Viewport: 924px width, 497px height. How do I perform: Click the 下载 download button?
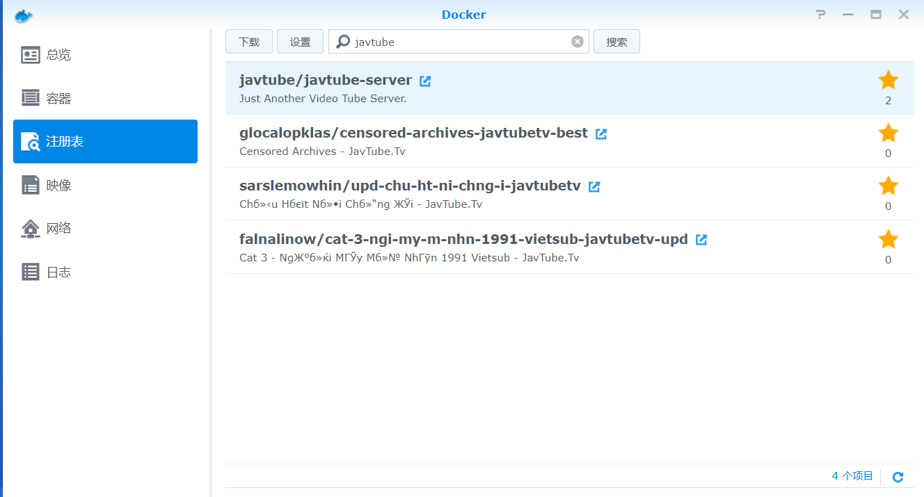point(249,42)
